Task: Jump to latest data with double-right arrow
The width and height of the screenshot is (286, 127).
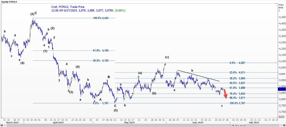Action: [284, 125]
